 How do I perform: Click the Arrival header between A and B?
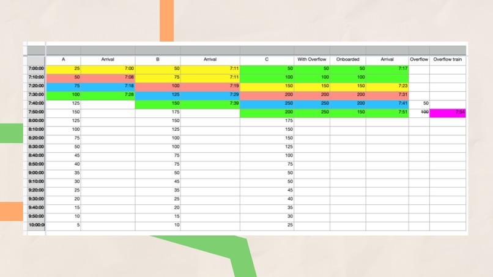[x=108, y=59]
